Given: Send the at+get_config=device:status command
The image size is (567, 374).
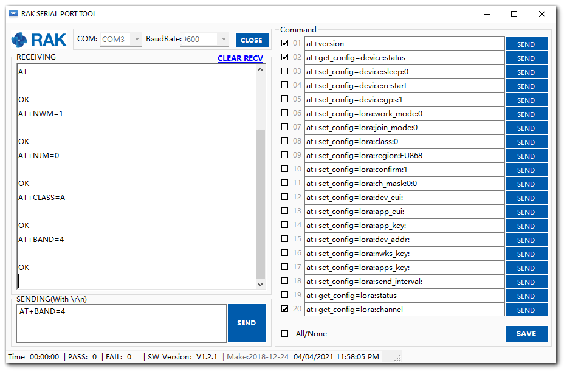Looking at the screenshot, I should coord(526,58).
